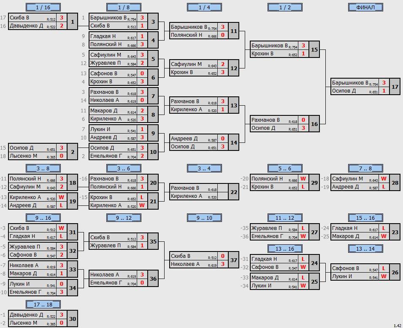Click the 1 / 2 round header
This screenshot has height=328, width=403.
click(x=285, y=7)
